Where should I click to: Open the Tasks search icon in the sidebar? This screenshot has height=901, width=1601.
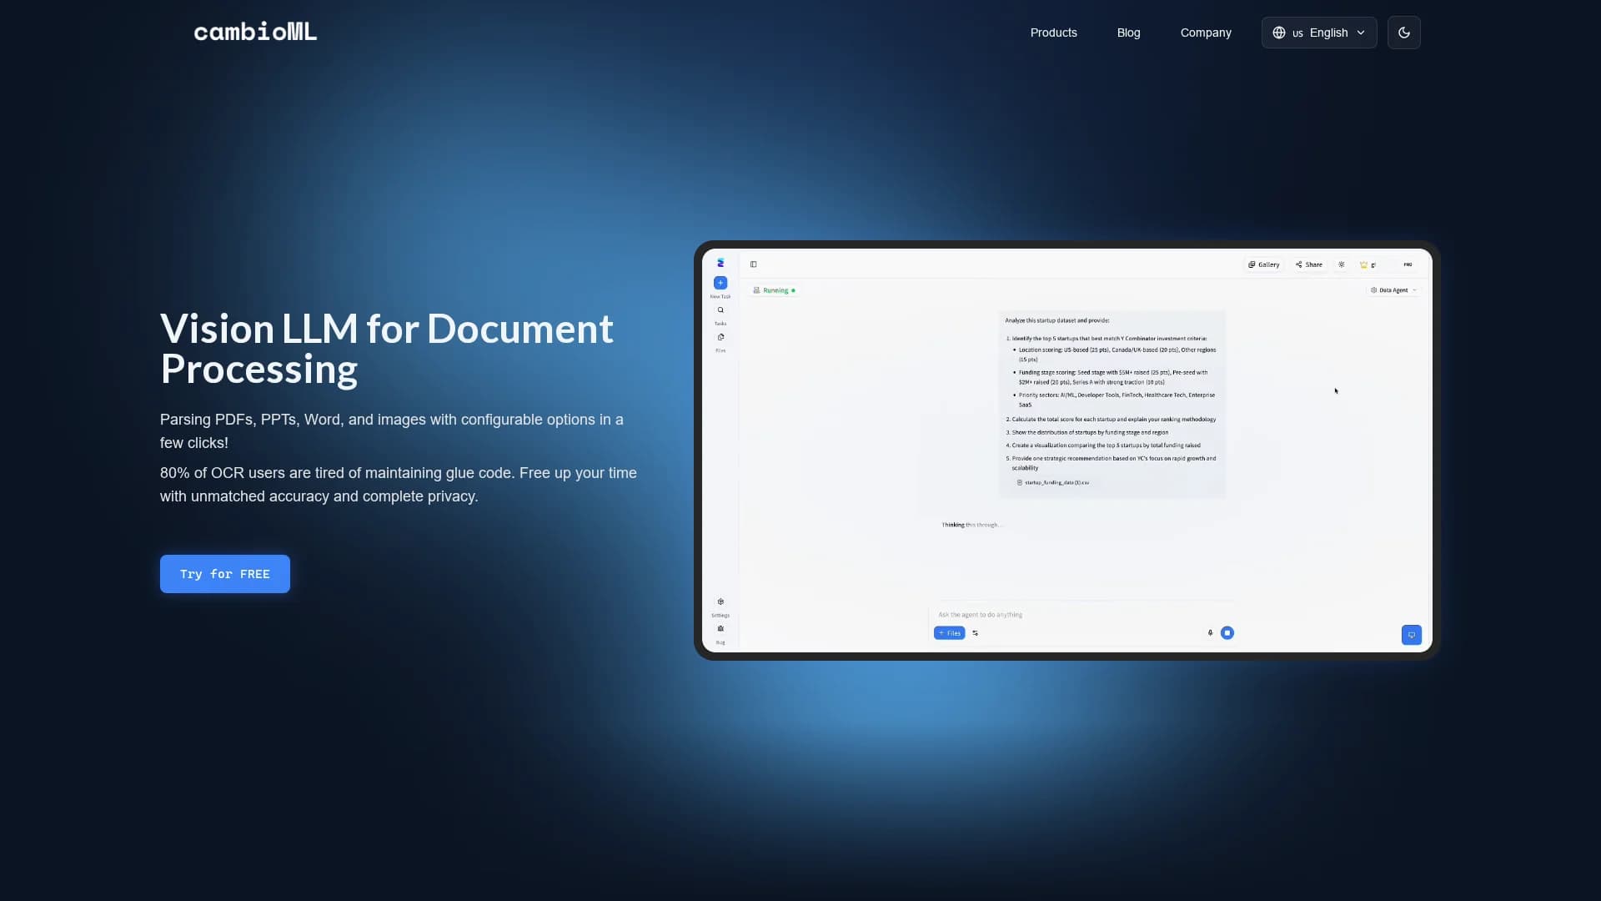click(720, 310)
